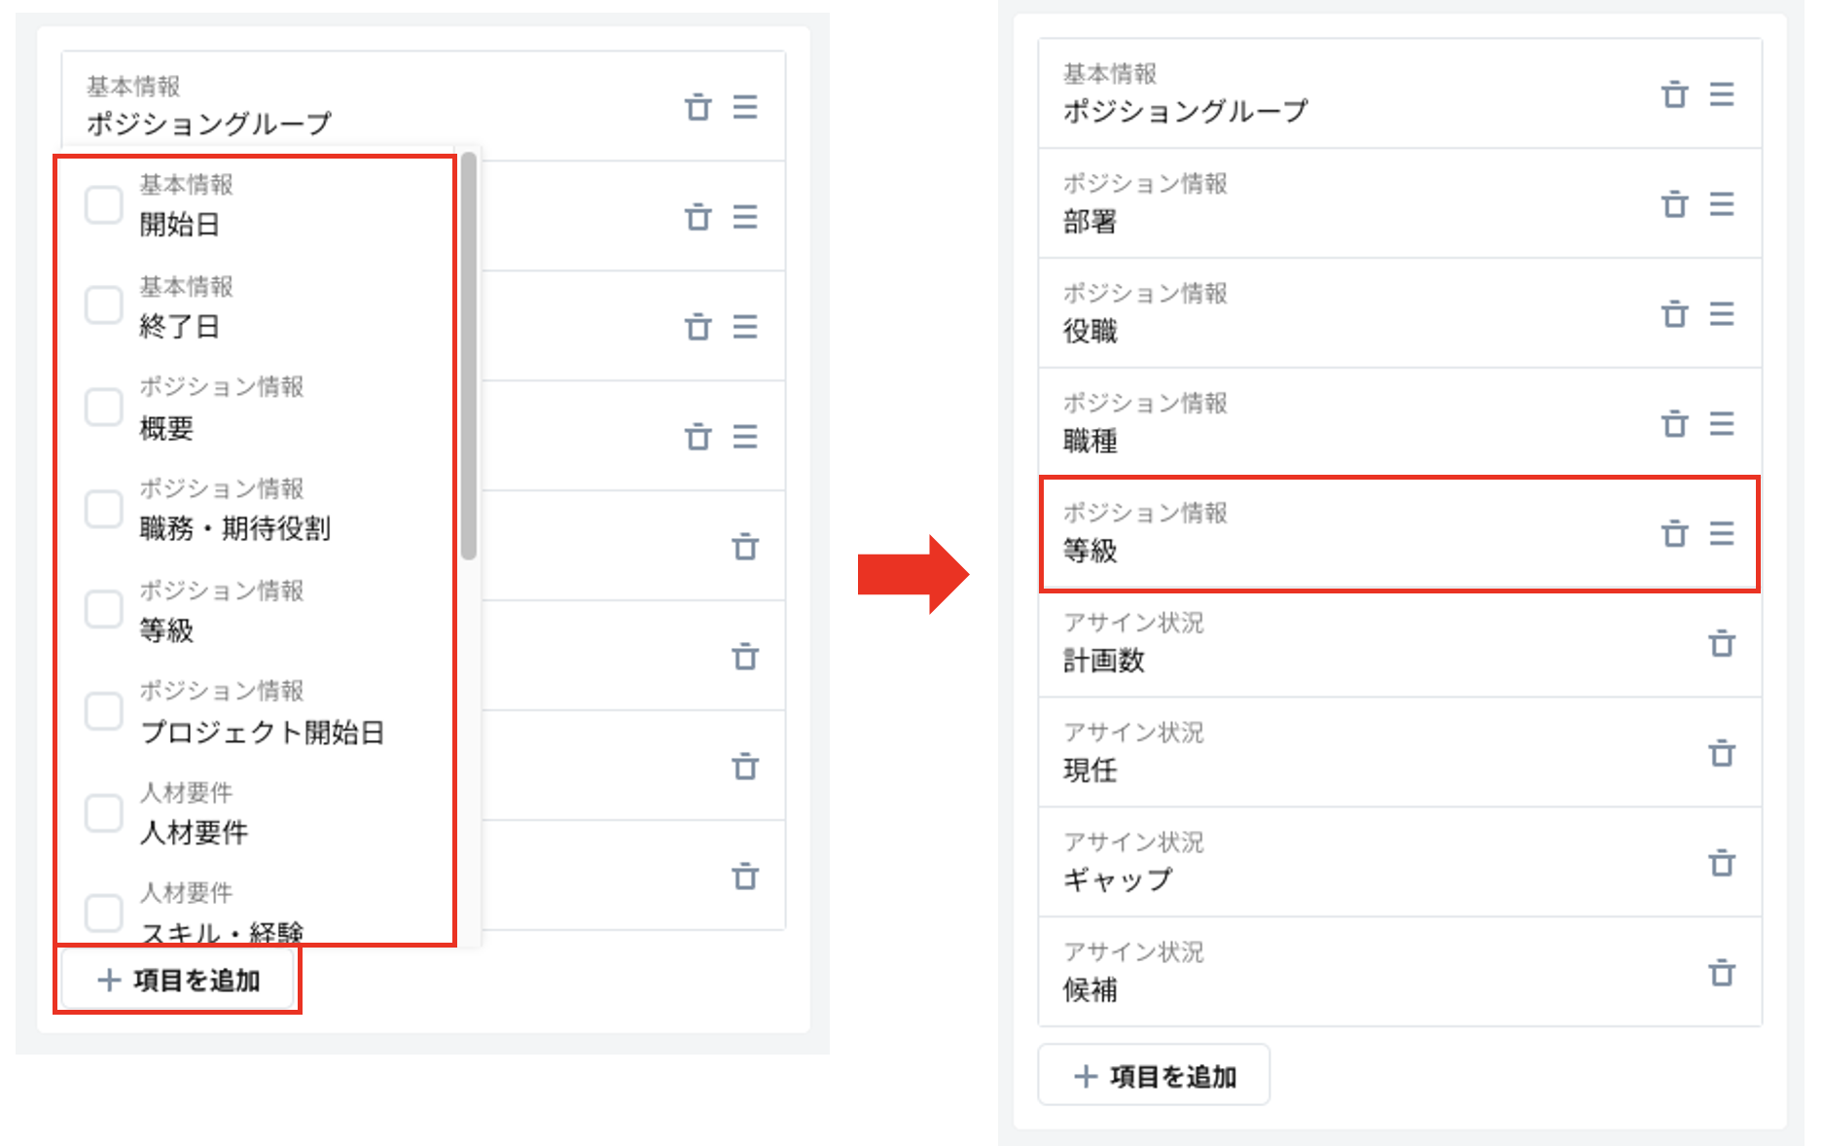1823x1146 pixels.
Task: Delete the 部署 row with trash icon
Action: tap(1674, 204)
